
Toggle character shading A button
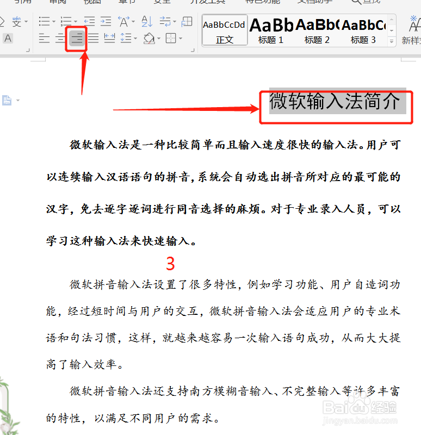pos(8,38)
